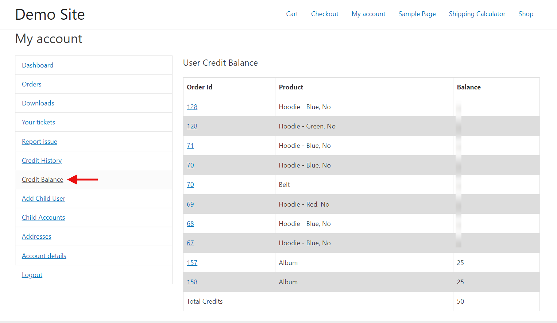Log out via Logout link
This screenshot has width=557, height=323.
(32, 275)
